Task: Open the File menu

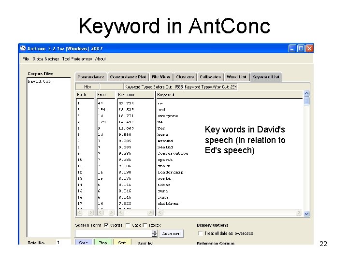Action: click(26, 59)
